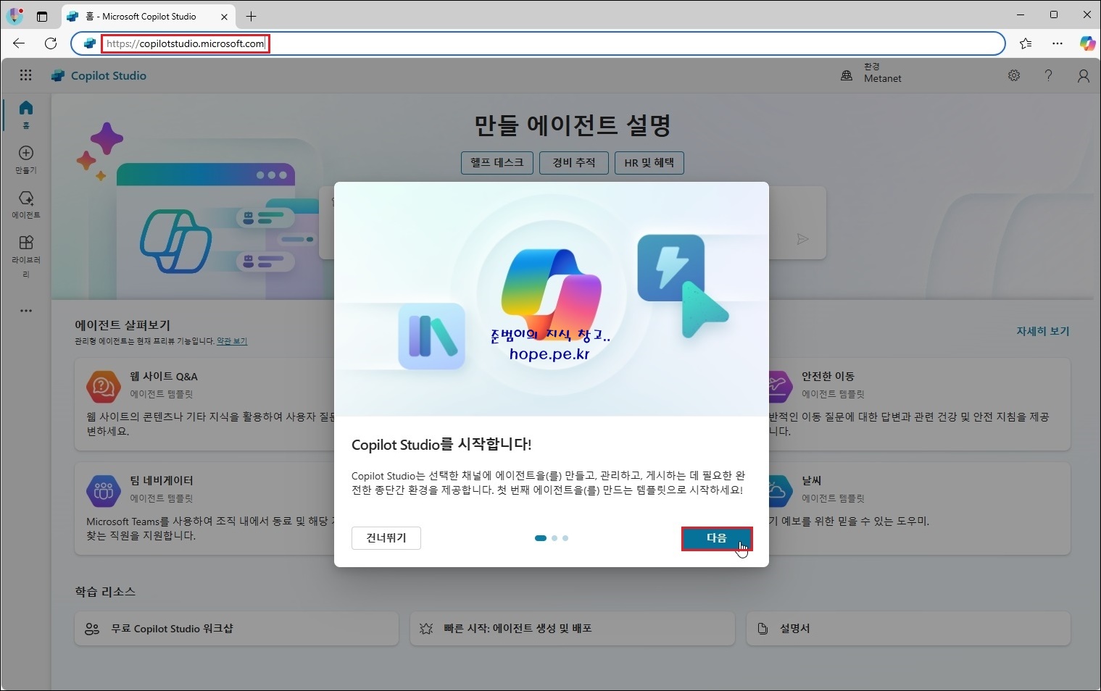Select the second pagination dot in dialog
Screen dimensions: 1101x691
click(x=554, y=538)
